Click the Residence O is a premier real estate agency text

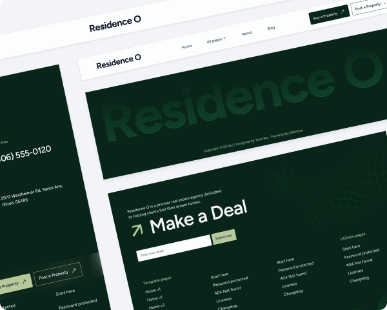coord(175,204)
